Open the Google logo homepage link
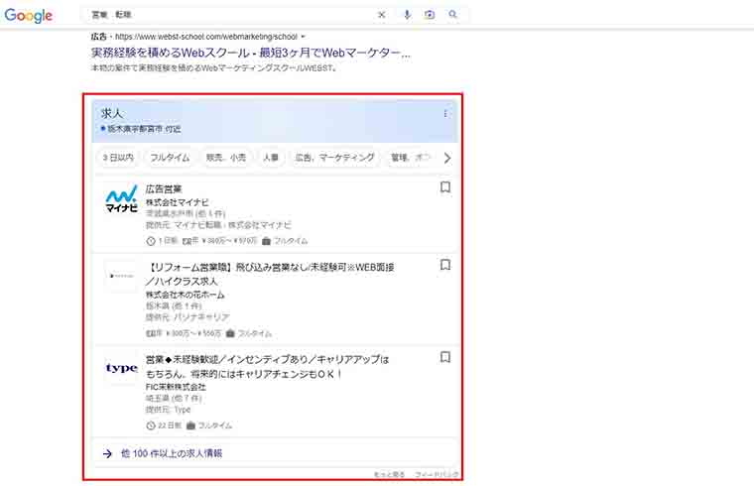Image resolution: width=754 pixels, height=486 pixels. pos(29,15)
